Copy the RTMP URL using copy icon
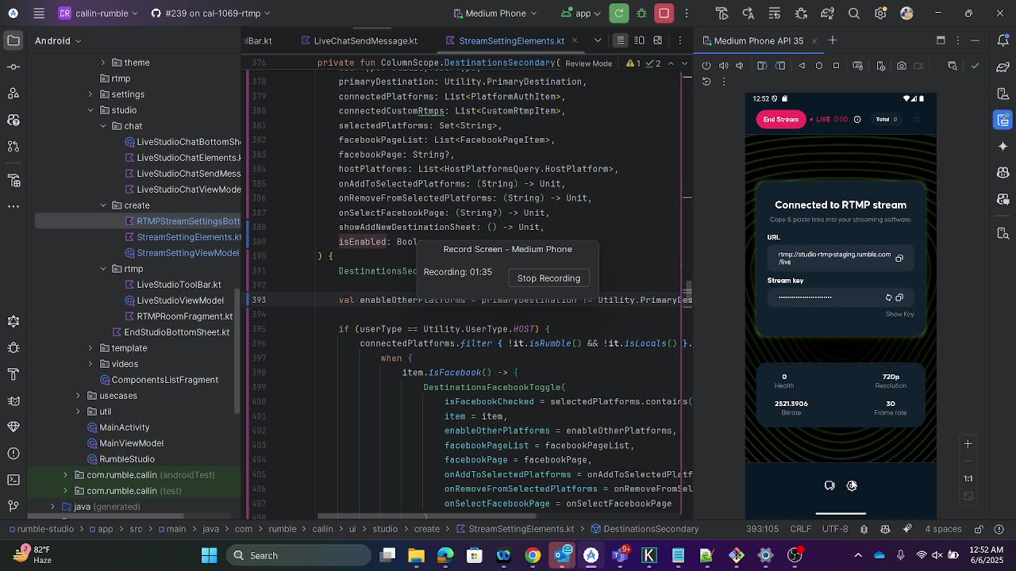This screenshot has width=1016, height=571. [899, 259]
